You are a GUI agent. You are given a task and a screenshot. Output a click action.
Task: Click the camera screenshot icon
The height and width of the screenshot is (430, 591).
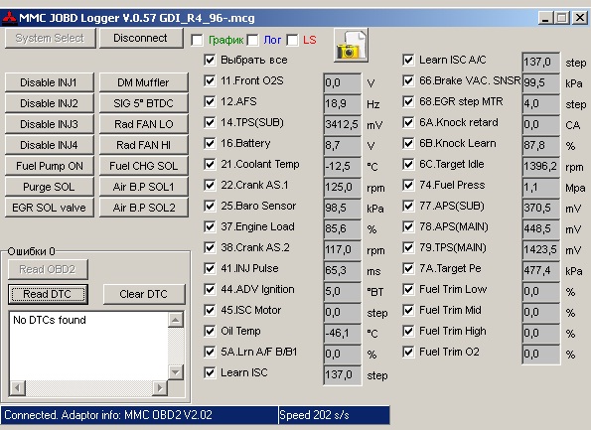351,46
